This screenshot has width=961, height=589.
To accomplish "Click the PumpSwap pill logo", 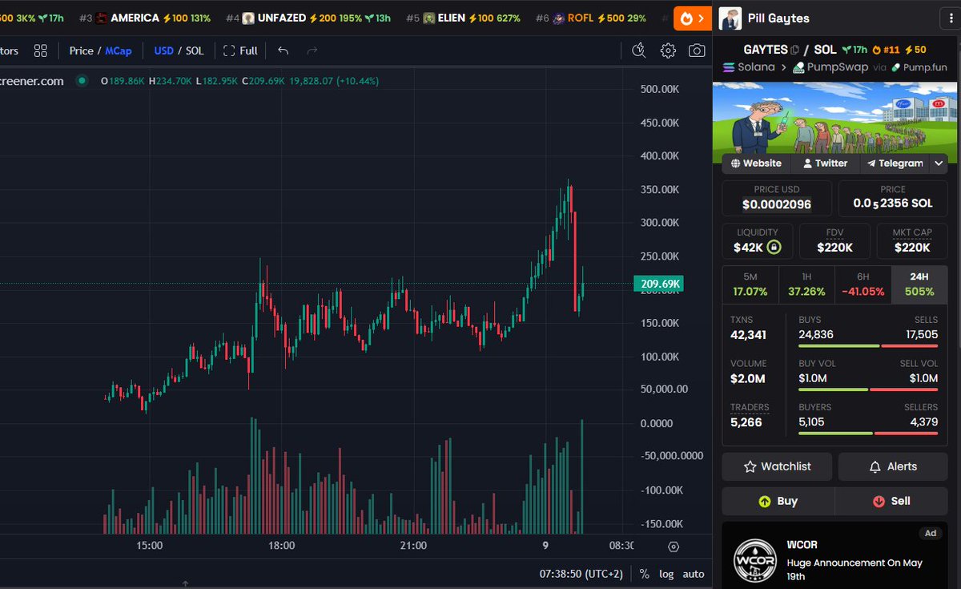I will coord(798,67).
